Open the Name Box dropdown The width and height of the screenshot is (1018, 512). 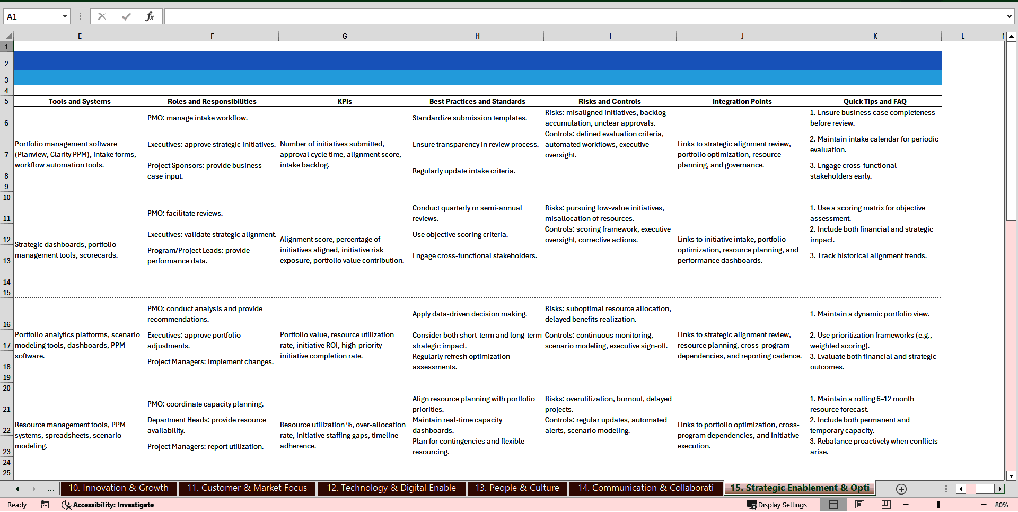65,16
